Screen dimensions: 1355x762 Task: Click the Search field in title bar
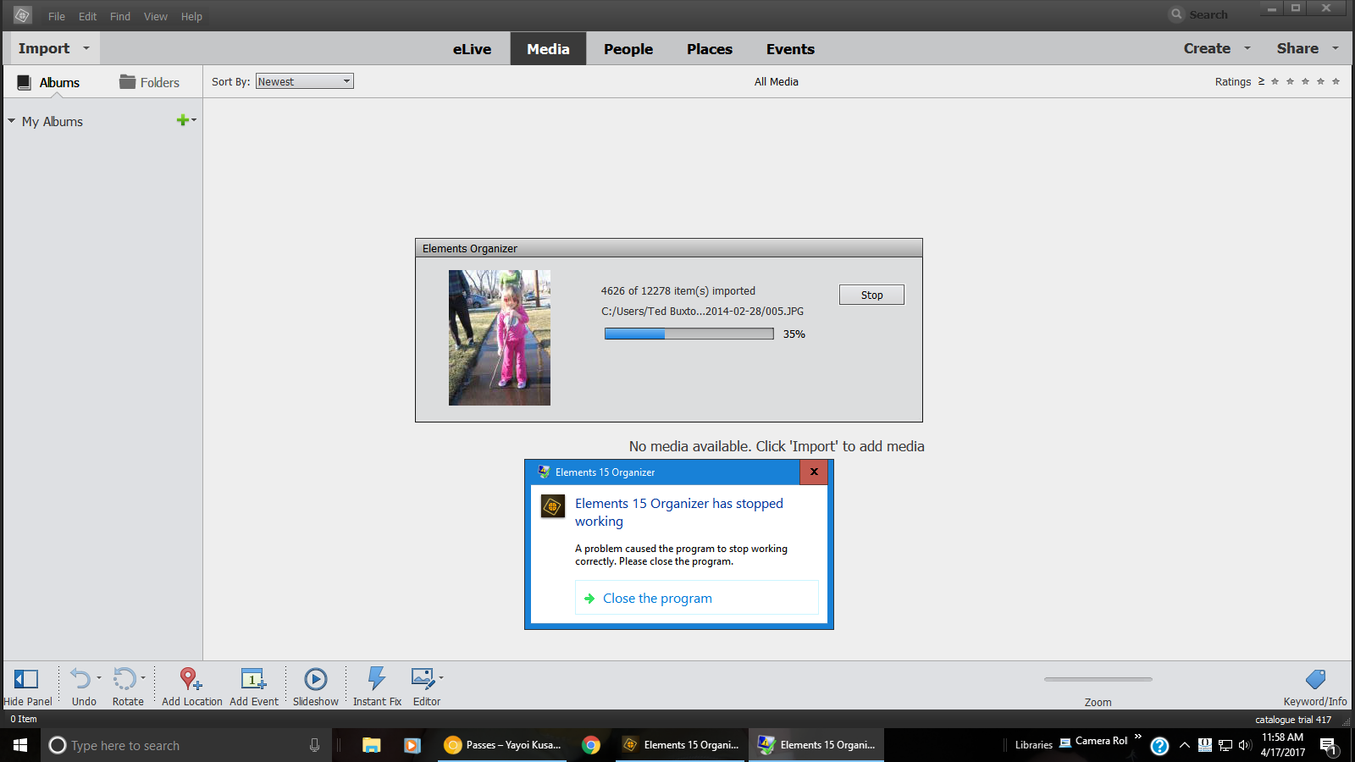(1209, 14)
